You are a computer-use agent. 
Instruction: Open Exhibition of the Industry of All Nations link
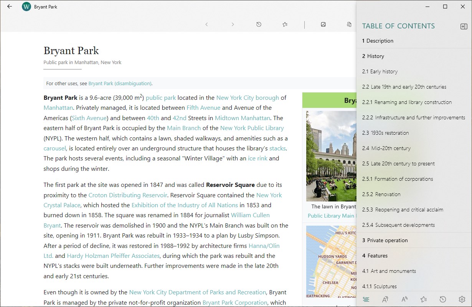pyautogui.click(x=185, y=205)
